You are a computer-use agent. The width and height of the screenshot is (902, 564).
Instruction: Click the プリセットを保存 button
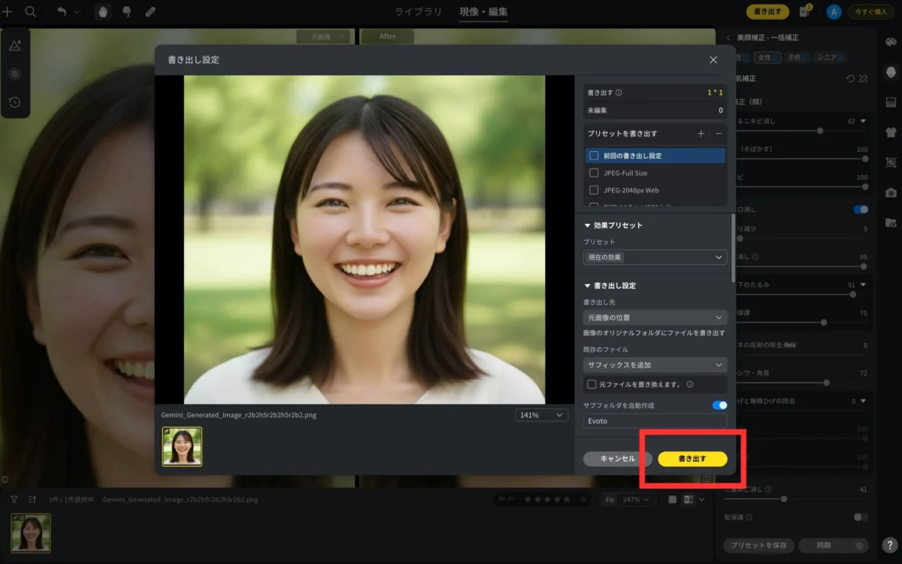(759, 546)
